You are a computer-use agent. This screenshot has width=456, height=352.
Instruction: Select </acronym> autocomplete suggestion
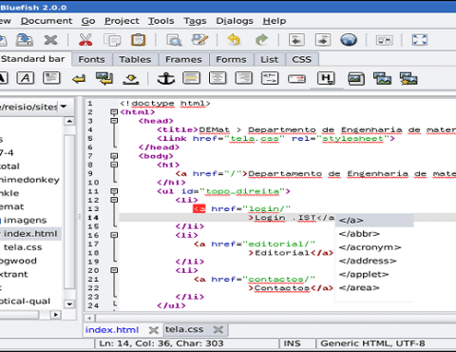[374, 247]
